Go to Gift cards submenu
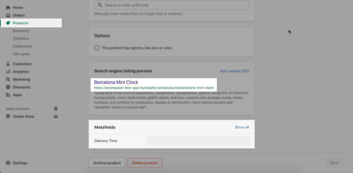 21,54
